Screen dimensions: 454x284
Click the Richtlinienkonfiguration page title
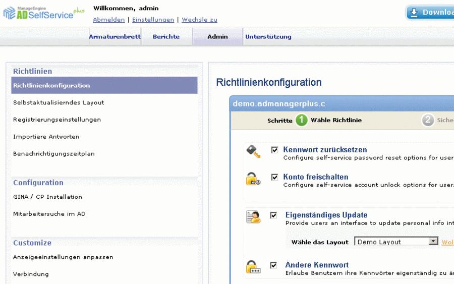[x=269, y=82]
